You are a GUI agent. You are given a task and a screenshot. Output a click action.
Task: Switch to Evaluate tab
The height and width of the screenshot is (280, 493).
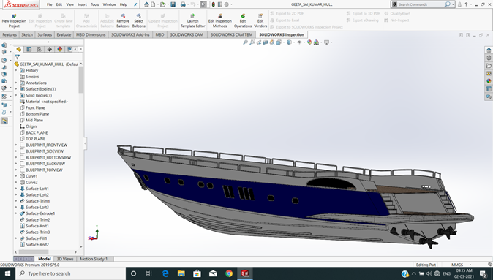click(x=64, y=34)
